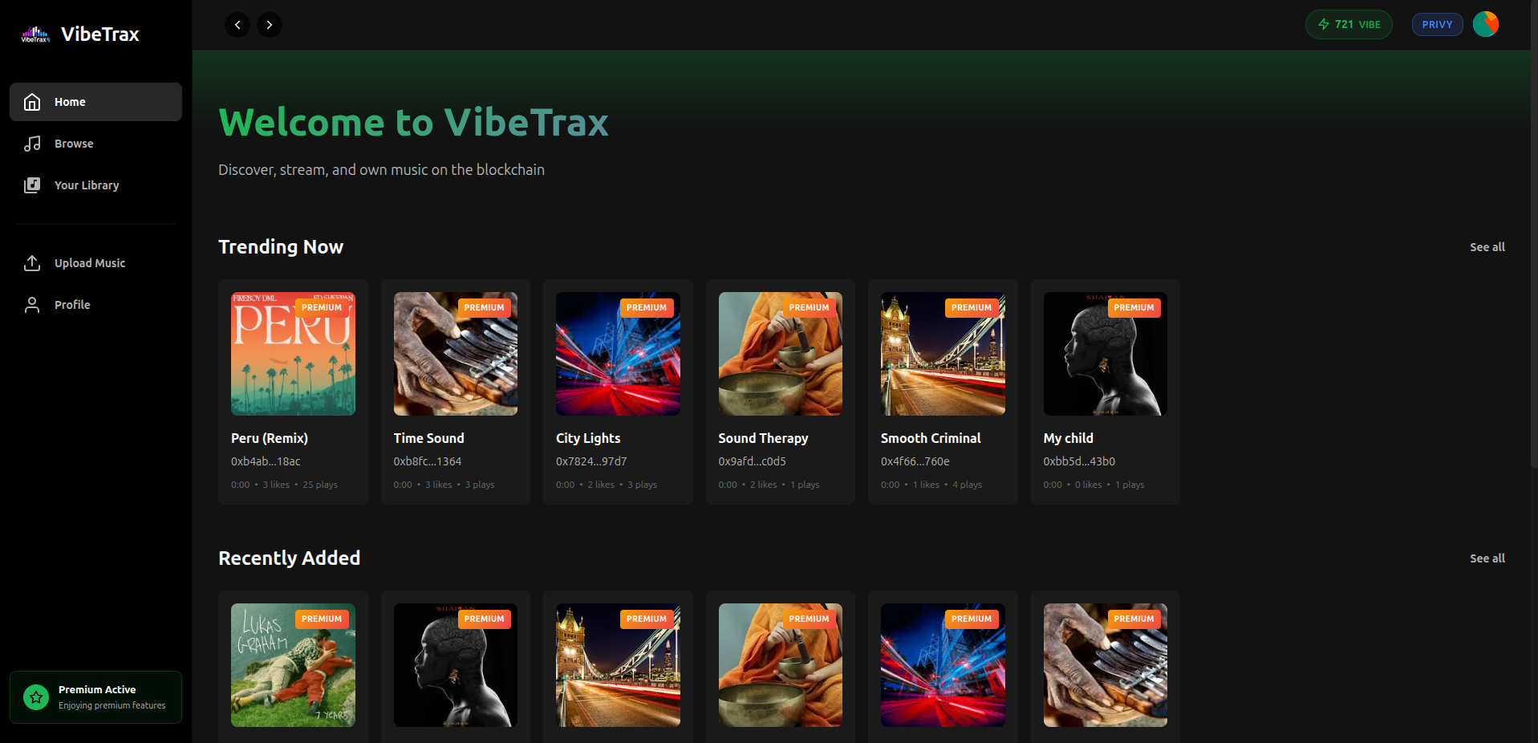This screenshot has width=1538, height=743.
Task: Click the PRIVY button
Action: tap(1437, 24)
